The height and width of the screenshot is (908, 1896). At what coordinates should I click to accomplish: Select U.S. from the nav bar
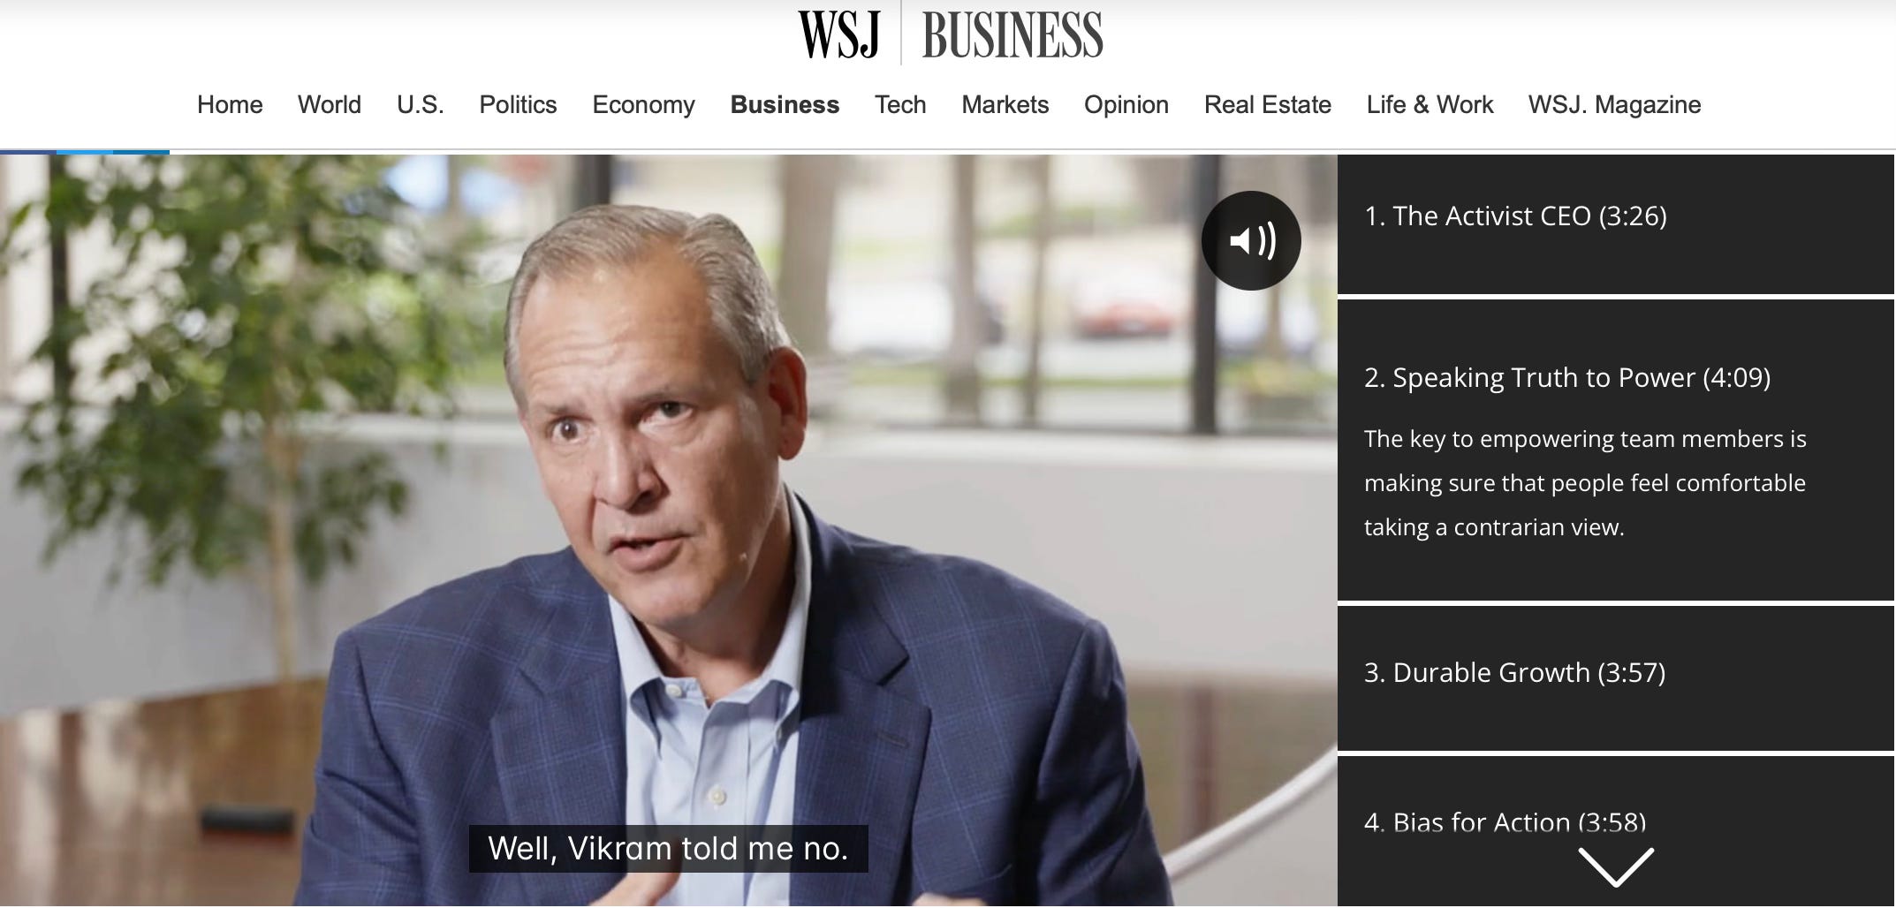point(420,104)
